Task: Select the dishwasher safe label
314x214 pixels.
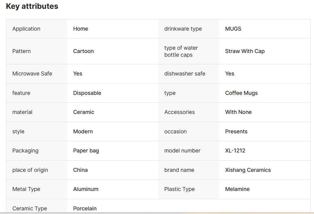Action: 185,74
